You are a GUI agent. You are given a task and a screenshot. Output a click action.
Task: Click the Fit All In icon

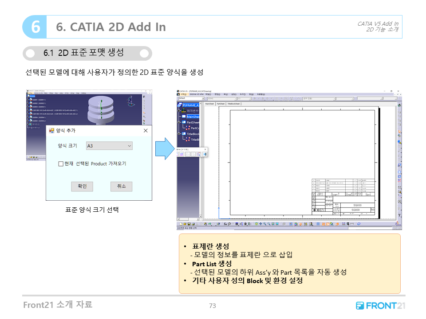tap(256, 224)
